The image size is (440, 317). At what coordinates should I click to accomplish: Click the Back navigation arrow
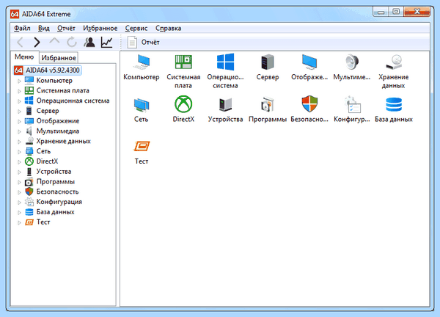click(21, 42)
